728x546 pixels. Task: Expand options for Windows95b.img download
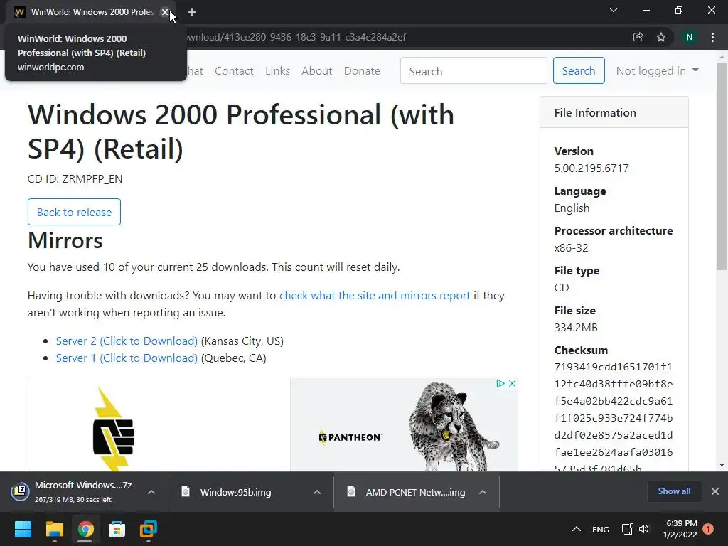pyautogui.click(x=317, y=492)
